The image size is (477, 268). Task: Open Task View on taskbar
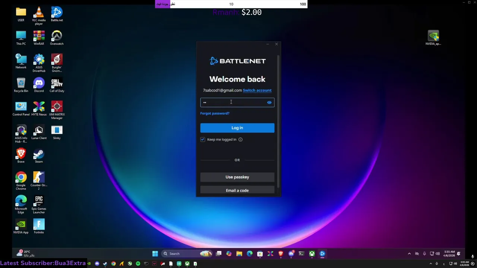[x=219, y=254]
